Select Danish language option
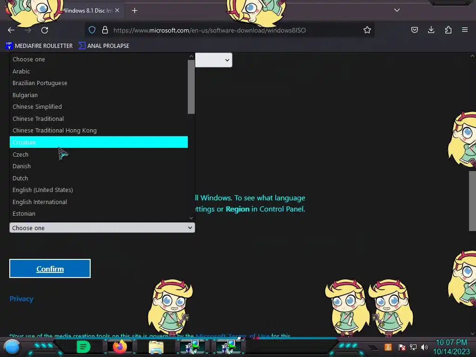The height and width of the screenshot is (357, 476). 99,166
